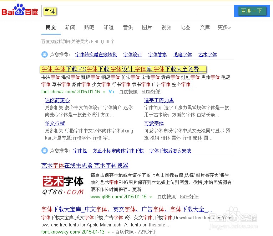Click the 百度一下 search button
This screenshot has height=236, width=273.
tap(252, 11)
